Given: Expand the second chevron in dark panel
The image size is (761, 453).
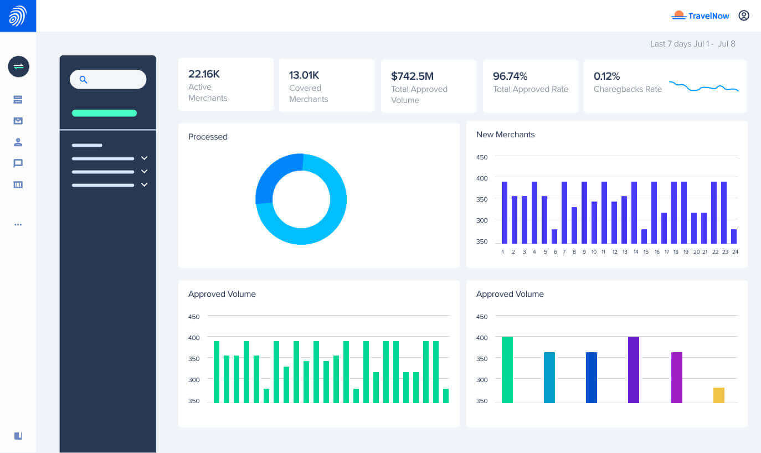Looking at the screenshot, I should pos(145,172).
